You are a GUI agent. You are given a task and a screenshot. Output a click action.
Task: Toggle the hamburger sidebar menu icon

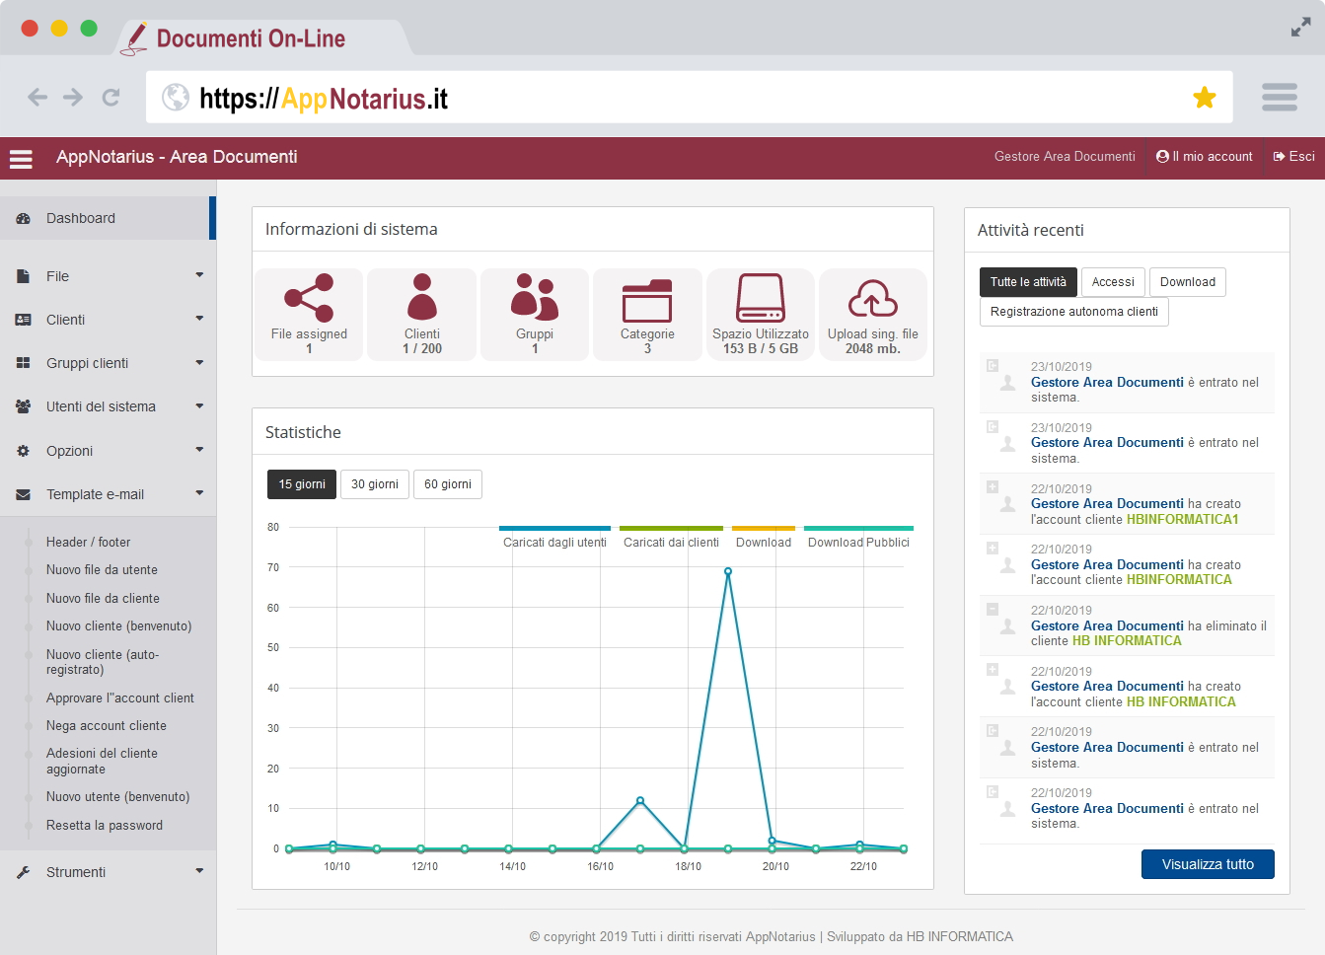pos(21,158)
